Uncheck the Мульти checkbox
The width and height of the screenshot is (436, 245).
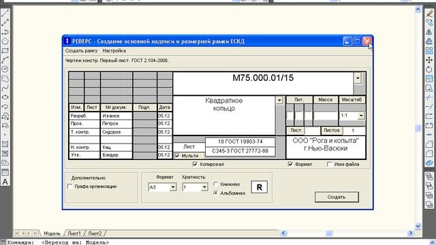click(177, 156)
